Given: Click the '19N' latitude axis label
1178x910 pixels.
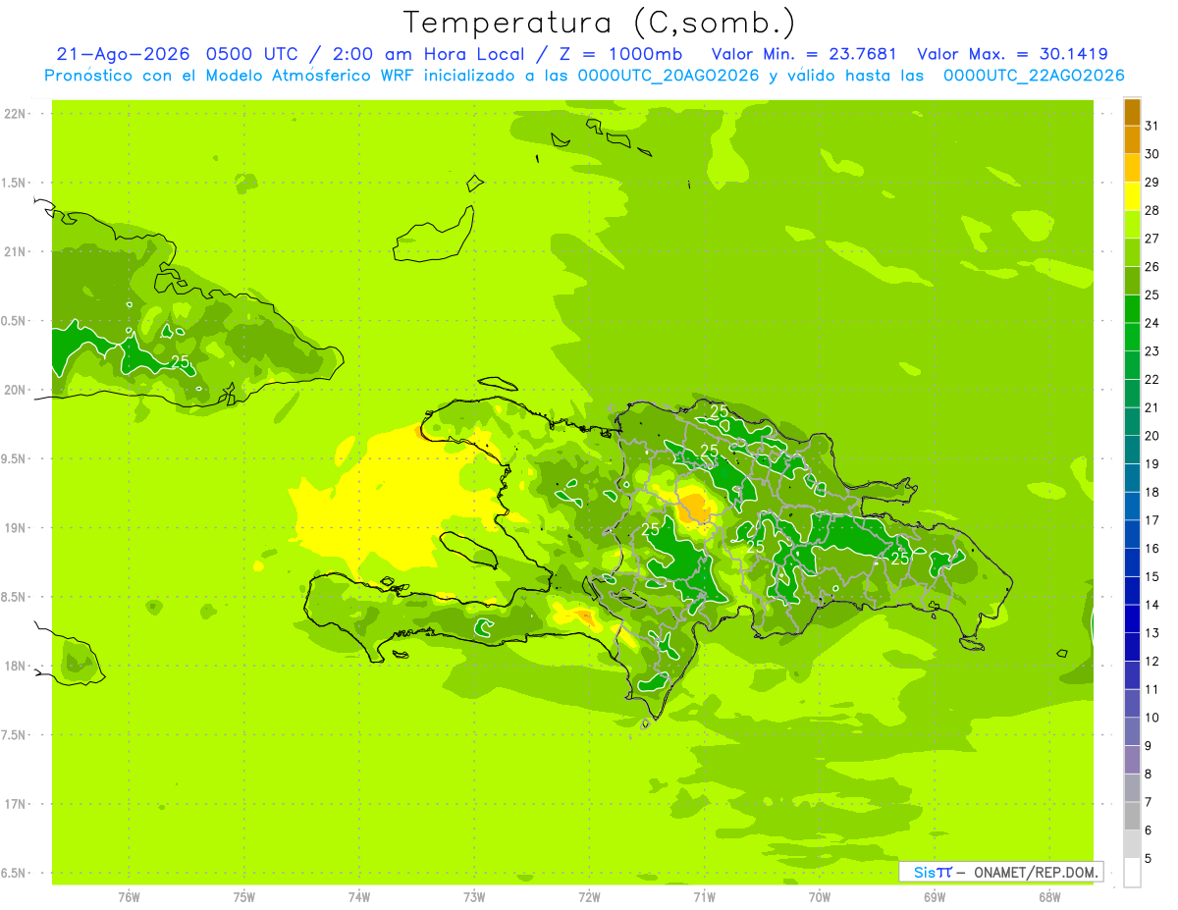Looking at the screenshot, I should point(14,527).
